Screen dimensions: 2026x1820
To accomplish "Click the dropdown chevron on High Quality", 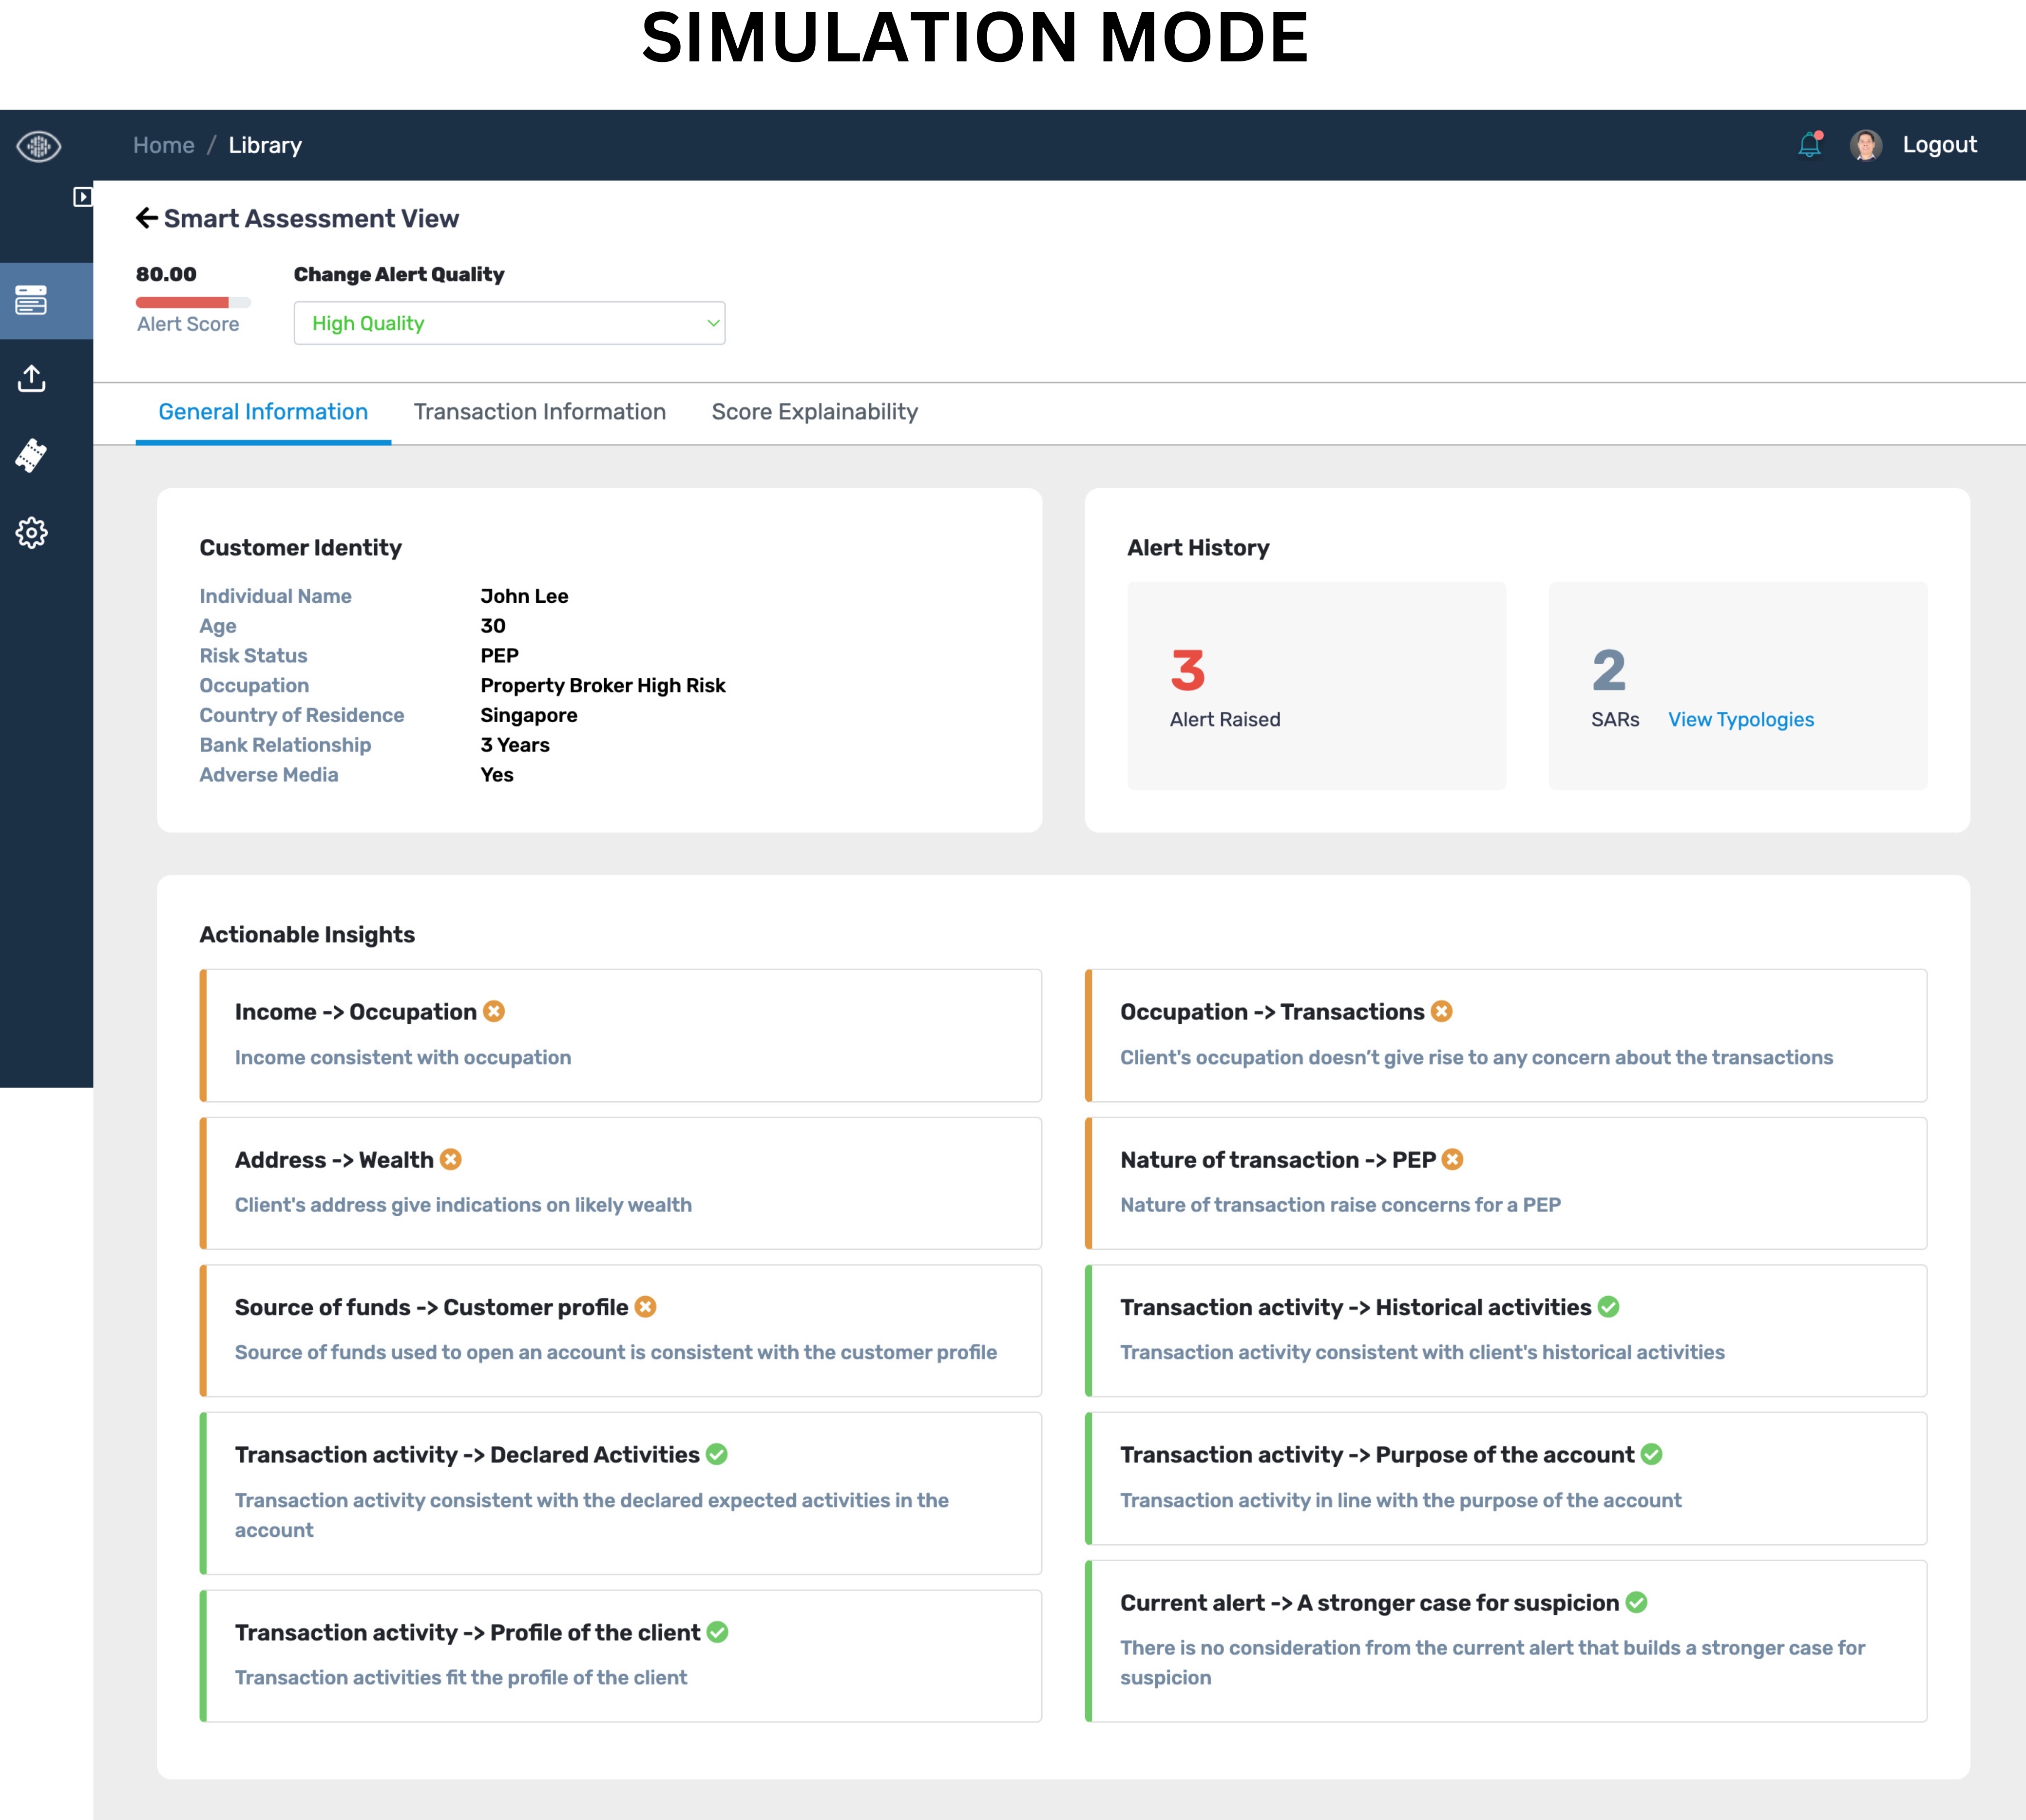I will (x=713, y=323).
